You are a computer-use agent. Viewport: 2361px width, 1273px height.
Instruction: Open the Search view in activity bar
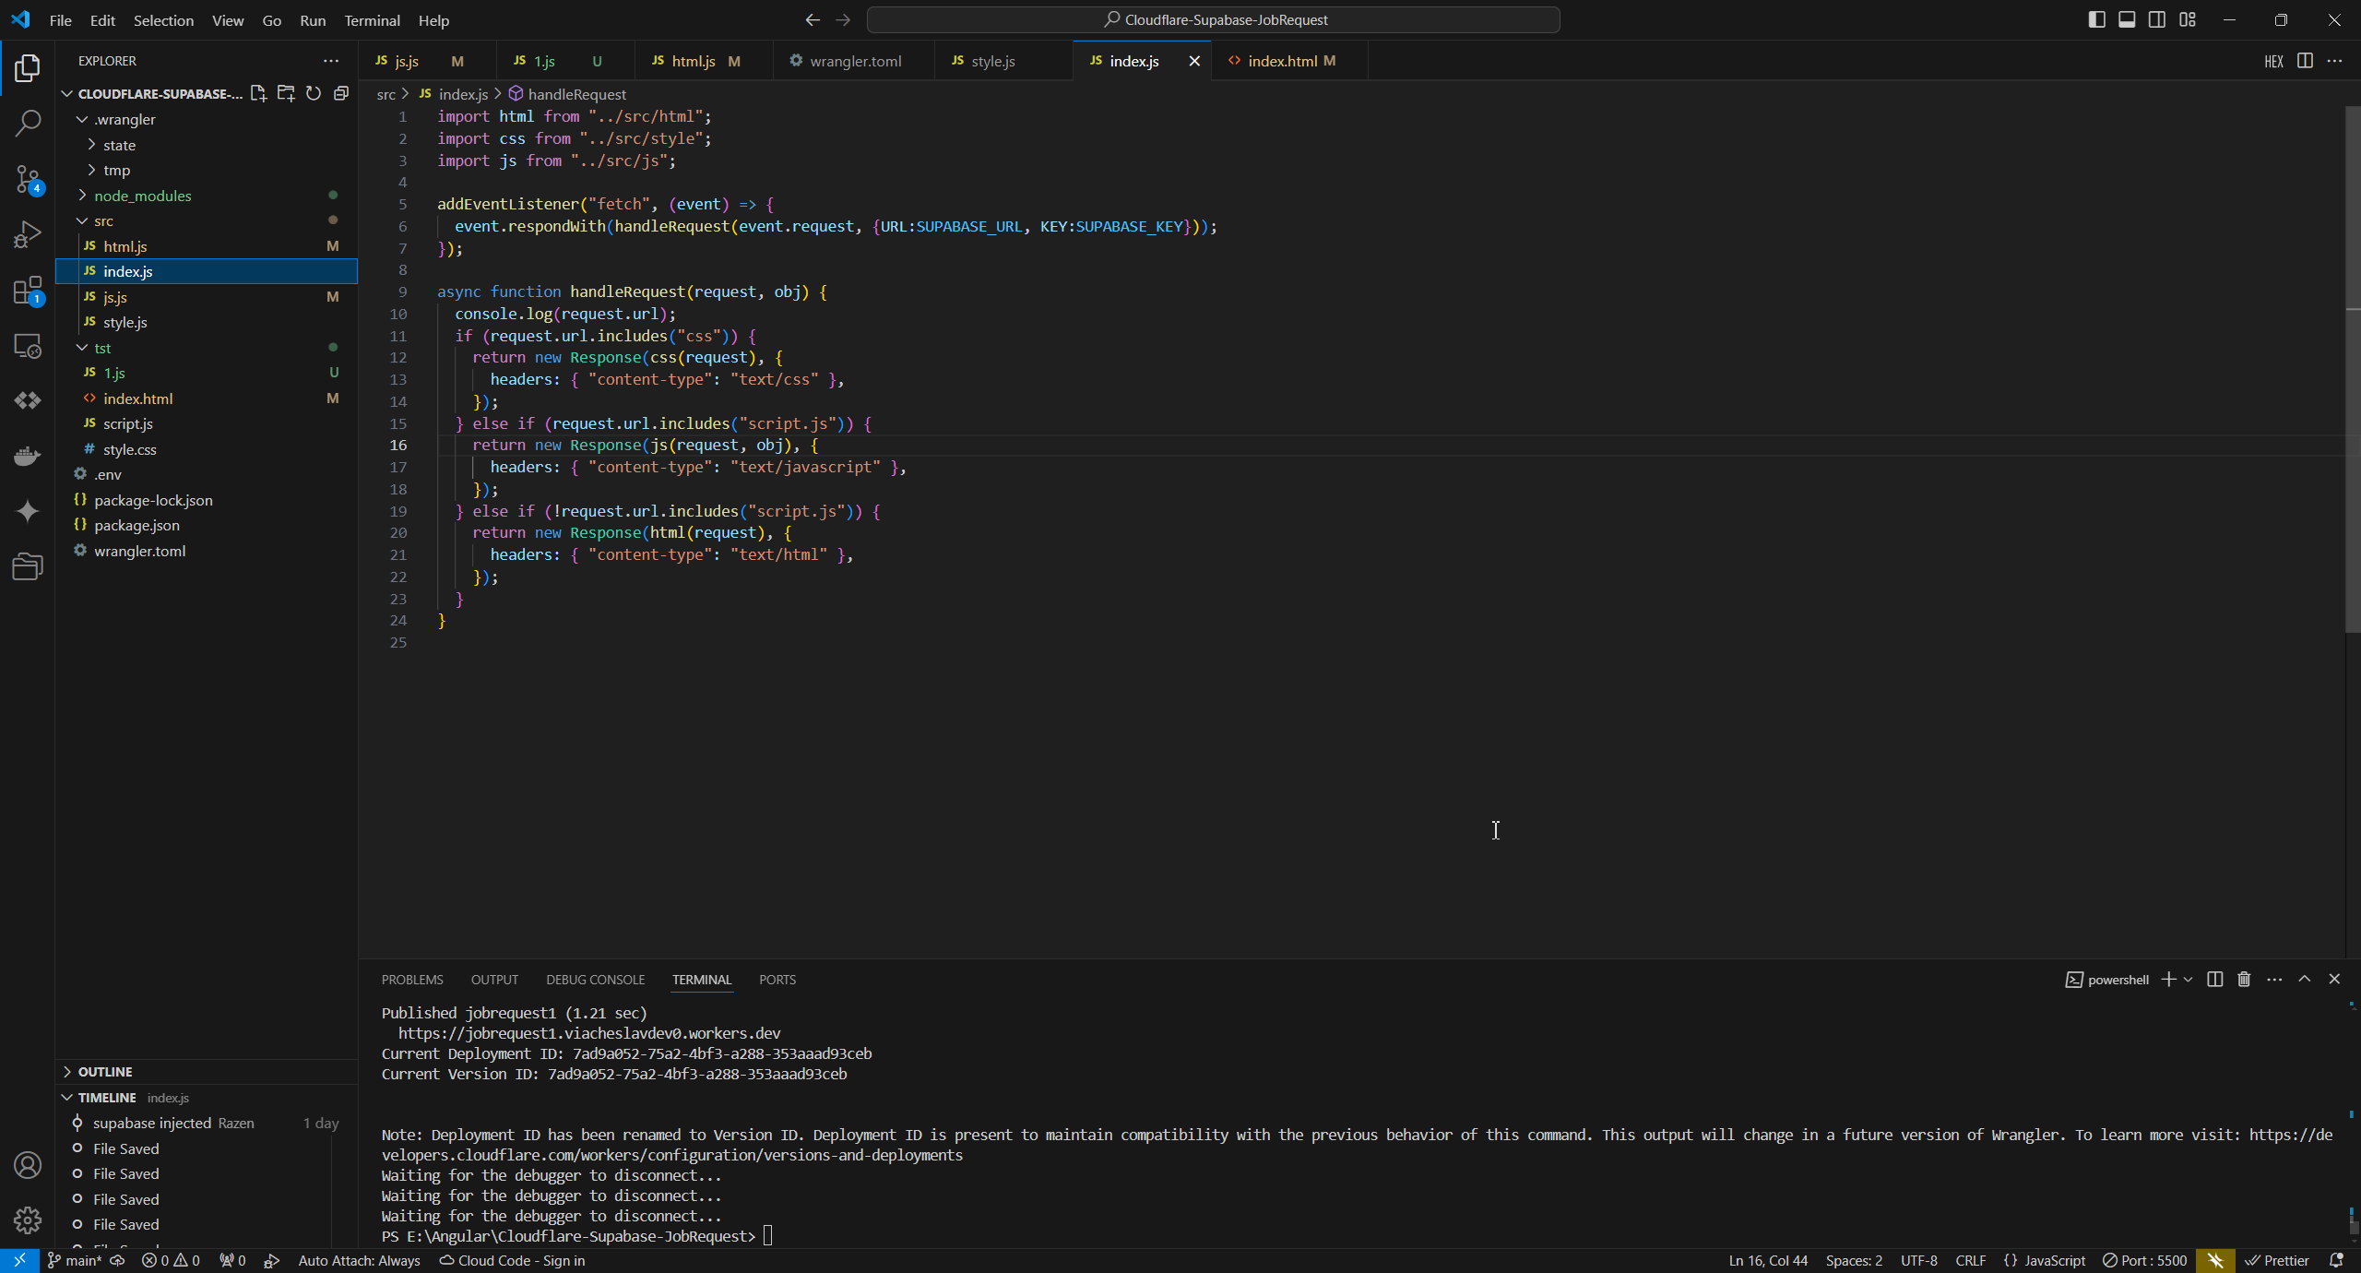[x=28, y=123]
